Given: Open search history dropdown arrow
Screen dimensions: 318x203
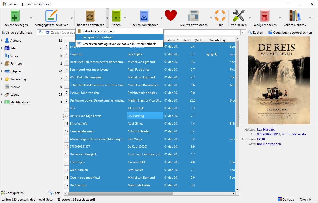Looking at the screenshot, I should 243,32.
